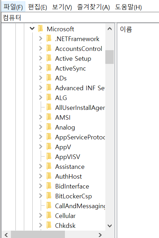Click the horizontal scroll left arrow

[x=6, y=235]
